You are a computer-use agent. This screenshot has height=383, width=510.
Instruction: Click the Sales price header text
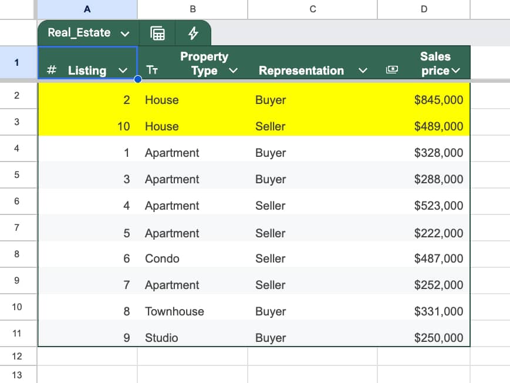(x=435, y=63)
